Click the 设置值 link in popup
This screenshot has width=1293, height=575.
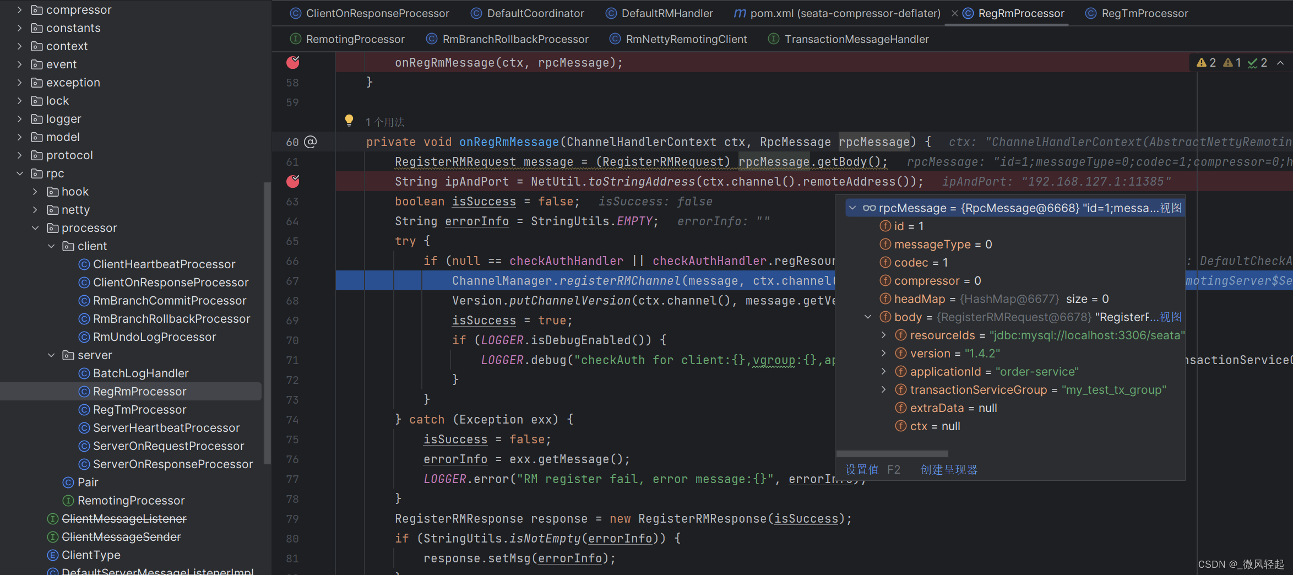[862, 470]
